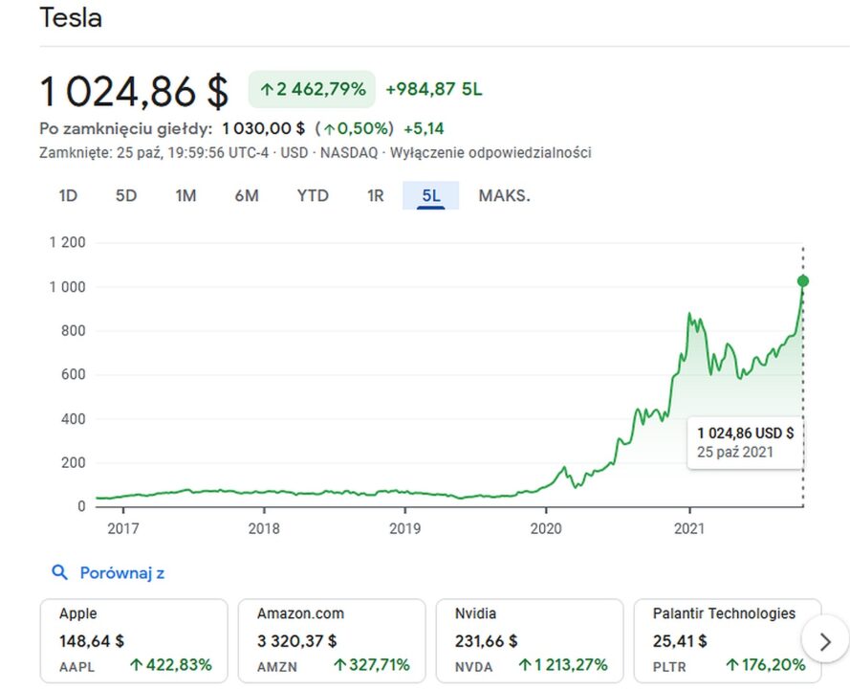The width and height of the screenshot is (850, 689).
Task: Click the AMZN ticker symbol
Action: tap(277, 667)
